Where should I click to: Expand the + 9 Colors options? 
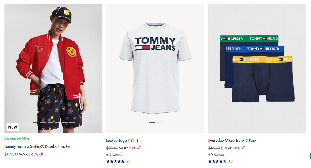216,154
